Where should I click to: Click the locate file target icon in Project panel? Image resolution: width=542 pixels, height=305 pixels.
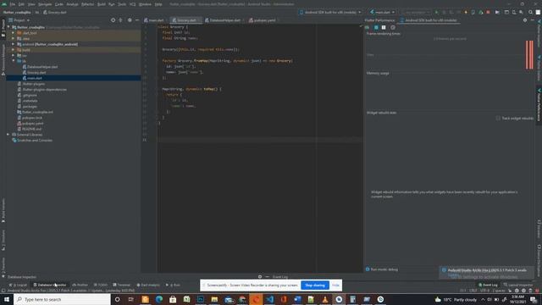[x=113, y=20]
